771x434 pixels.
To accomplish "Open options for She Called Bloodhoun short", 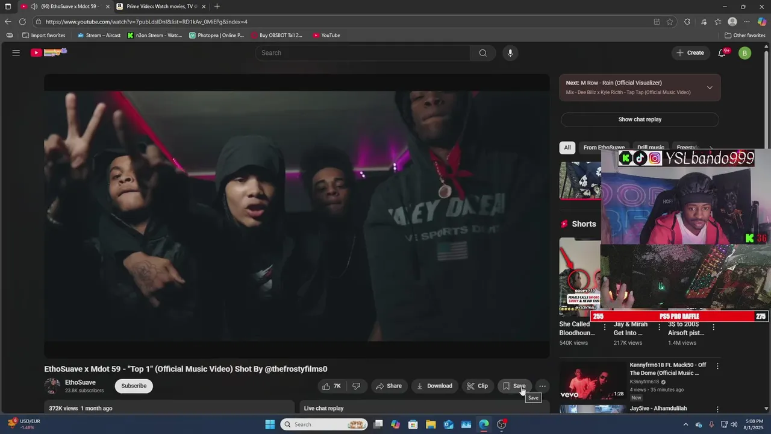I will [x=605, y=327].
